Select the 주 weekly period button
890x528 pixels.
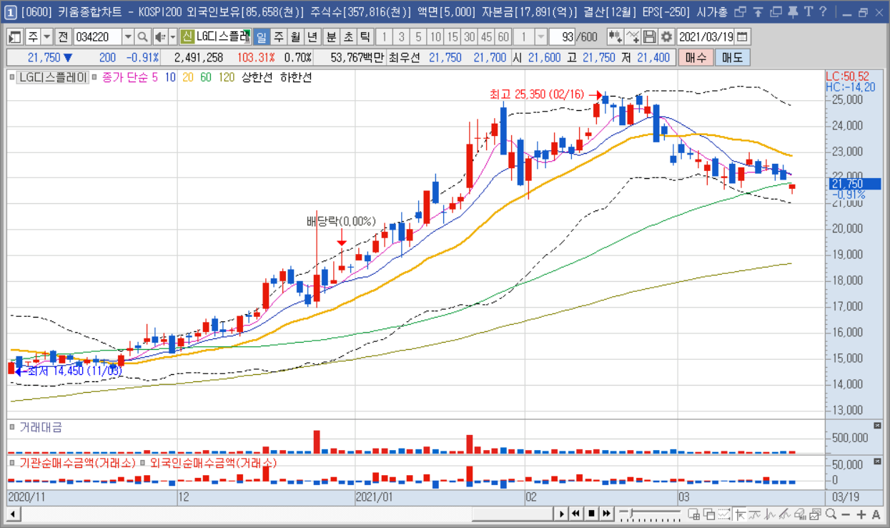point(278,37)
